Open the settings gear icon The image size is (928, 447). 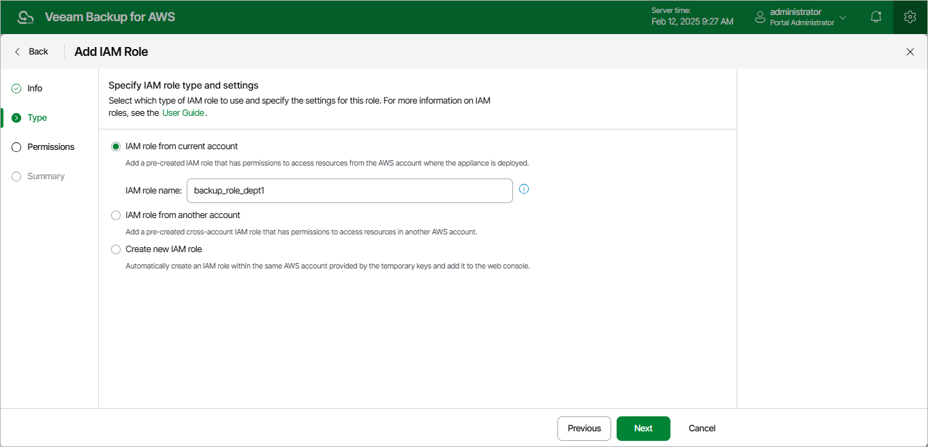pos(910,17)
